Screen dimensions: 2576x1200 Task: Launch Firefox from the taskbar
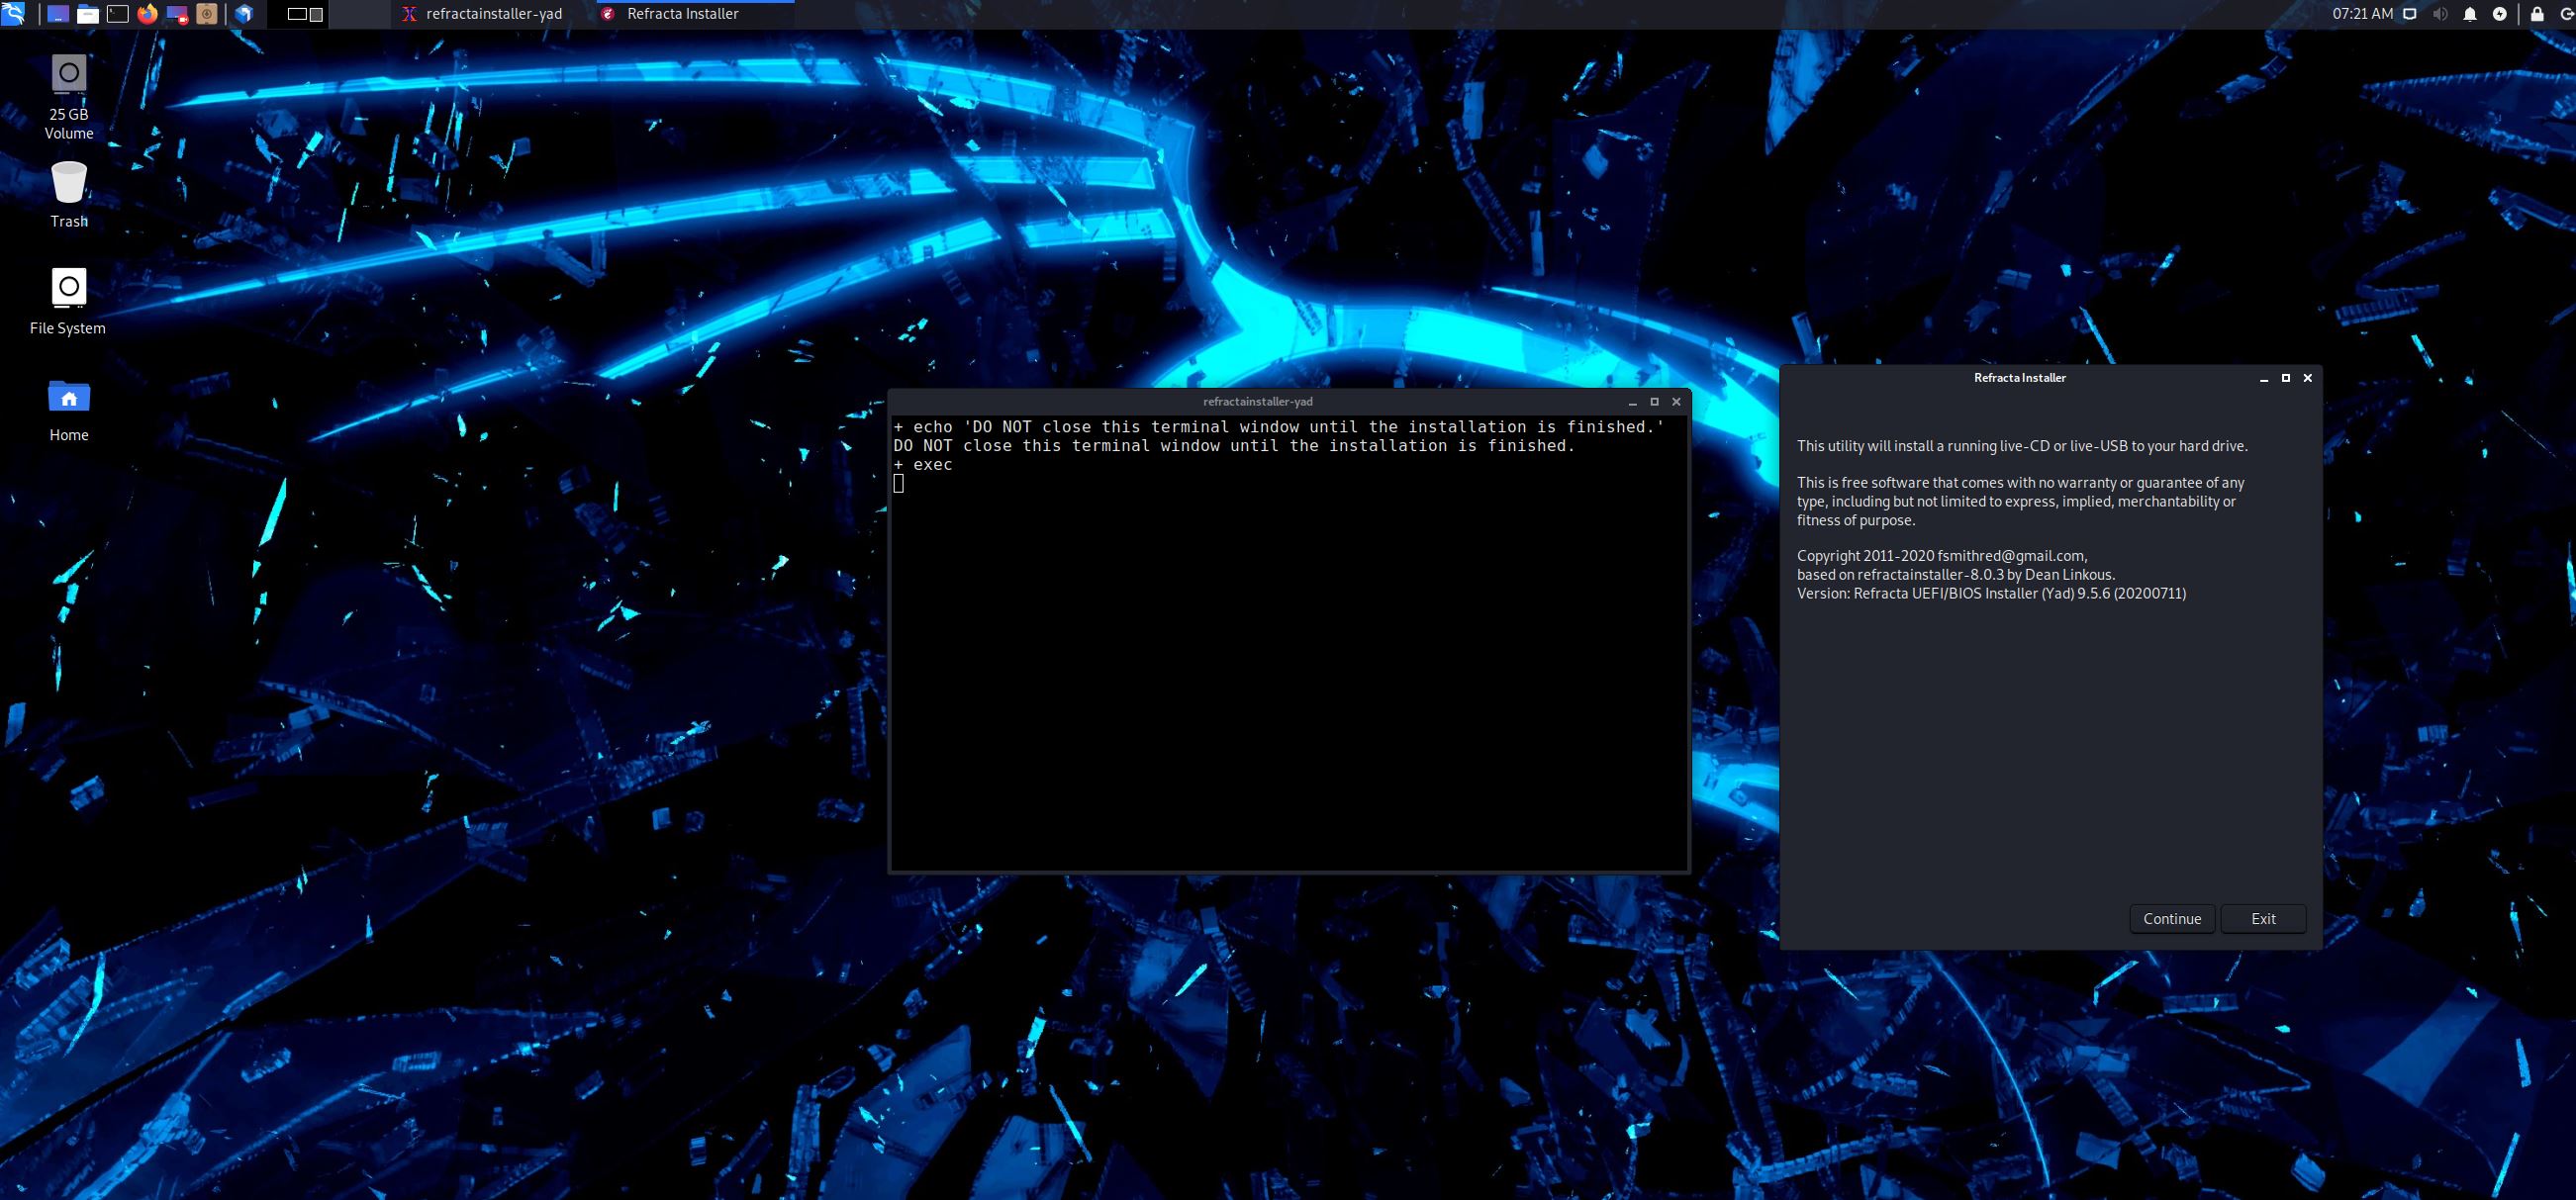click(148, 13)
